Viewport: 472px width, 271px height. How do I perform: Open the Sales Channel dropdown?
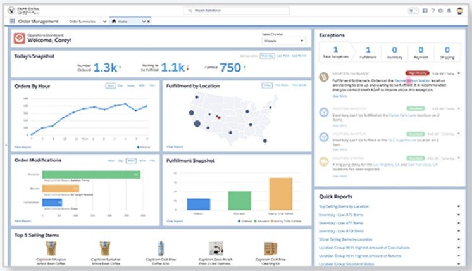[x=284, y=41]
